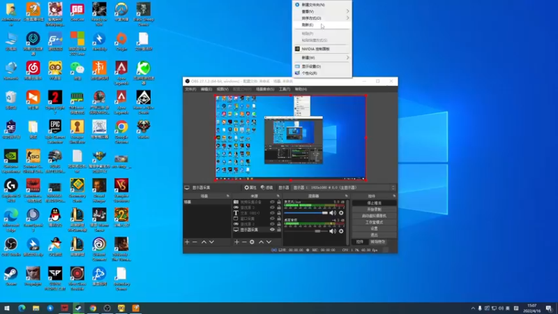Toggle visibility of 窗口采集 source
558x314 pixels.
[272, 218]
